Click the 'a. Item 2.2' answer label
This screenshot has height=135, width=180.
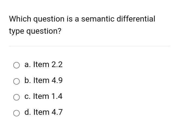pyautogui.click(x=44, y=64)
